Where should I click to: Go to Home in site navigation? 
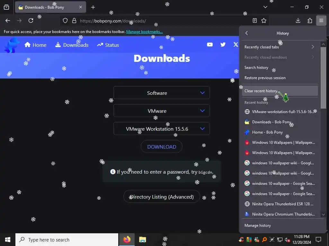click(x=35, y=45)
